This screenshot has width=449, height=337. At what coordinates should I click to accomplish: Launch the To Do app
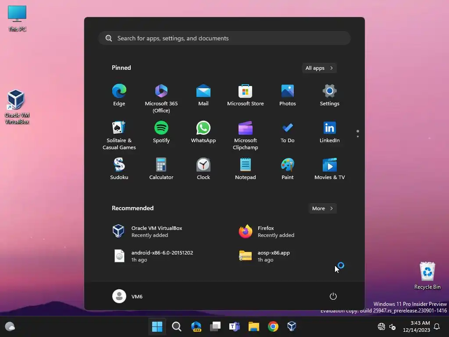point(288,132)
